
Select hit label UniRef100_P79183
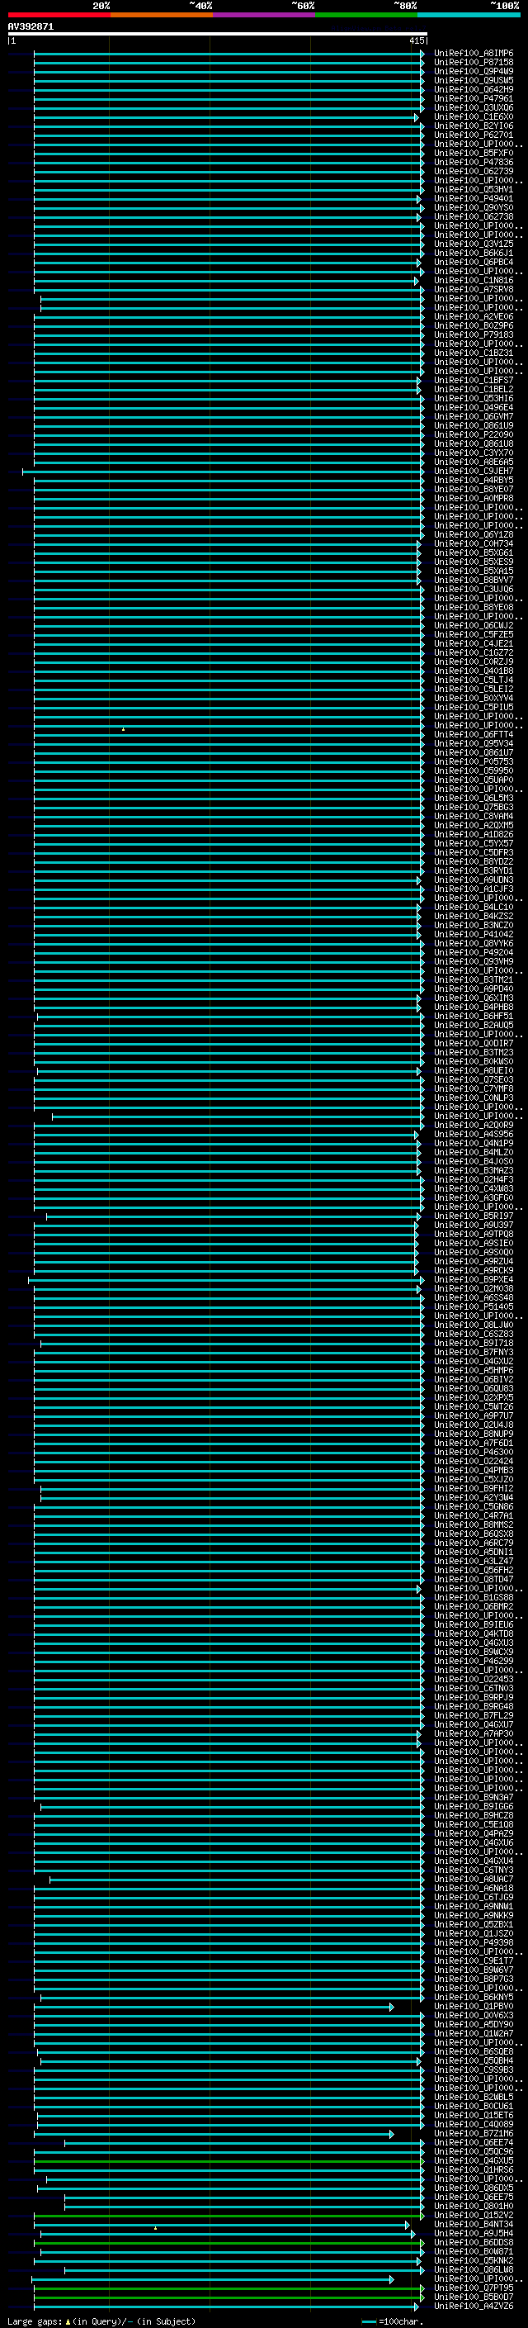pos(474,334)
